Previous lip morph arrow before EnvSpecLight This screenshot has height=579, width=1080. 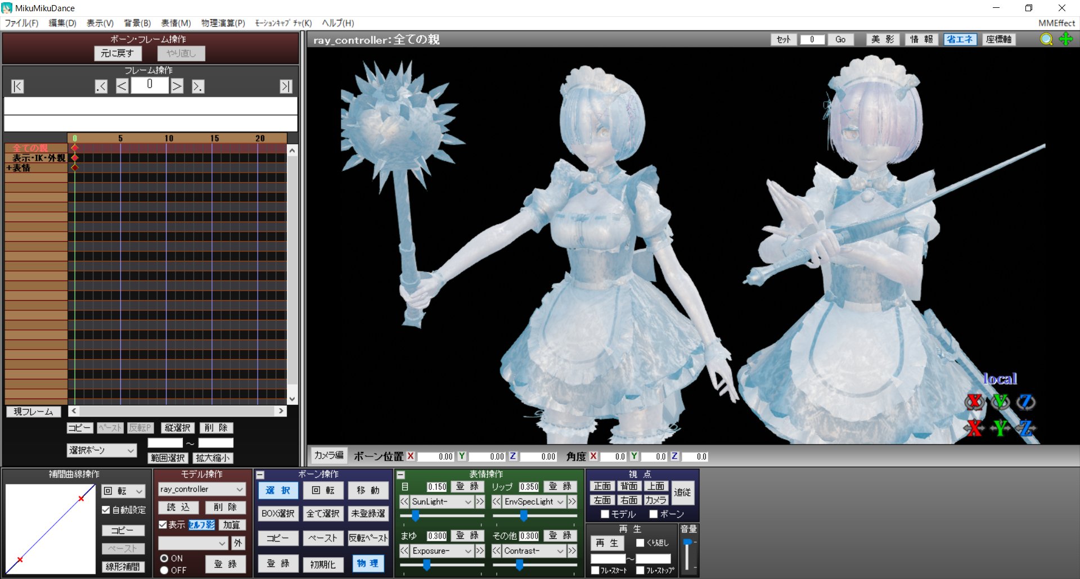click(496, 501)
